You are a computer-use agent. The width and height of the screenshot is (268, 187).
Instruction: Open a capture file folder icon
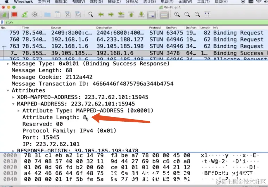[47, 15]
